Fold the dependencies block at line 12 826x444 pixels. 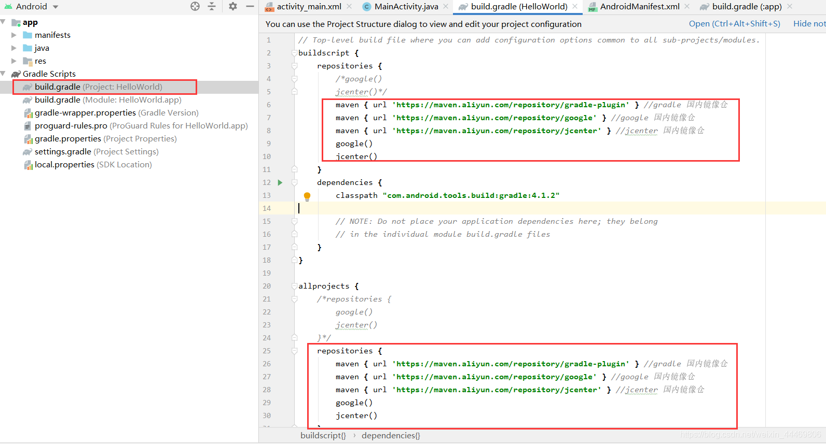tap(294, 182)
